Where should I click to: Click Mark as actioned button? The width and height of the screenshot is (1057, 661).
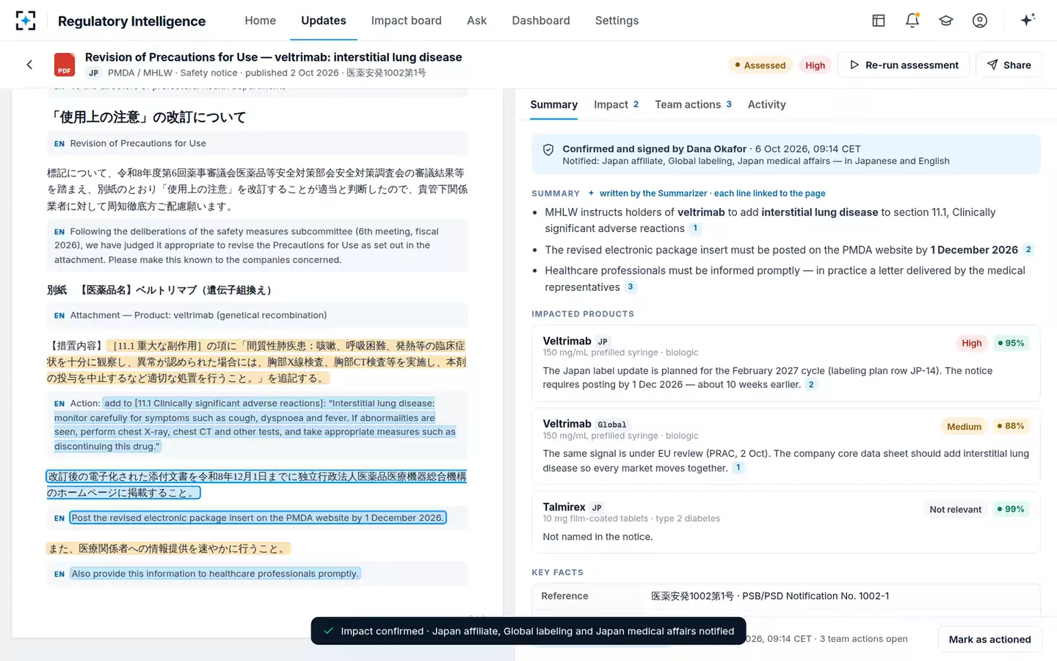[x=989, y=639]
